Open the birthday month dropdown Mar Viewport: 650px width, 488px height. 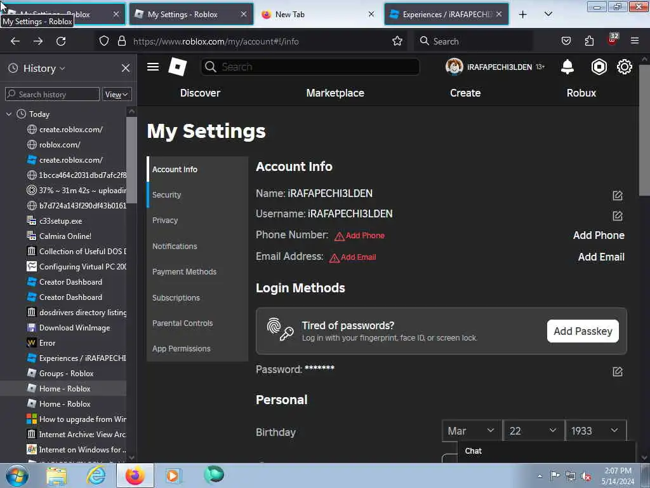[472, 431]
